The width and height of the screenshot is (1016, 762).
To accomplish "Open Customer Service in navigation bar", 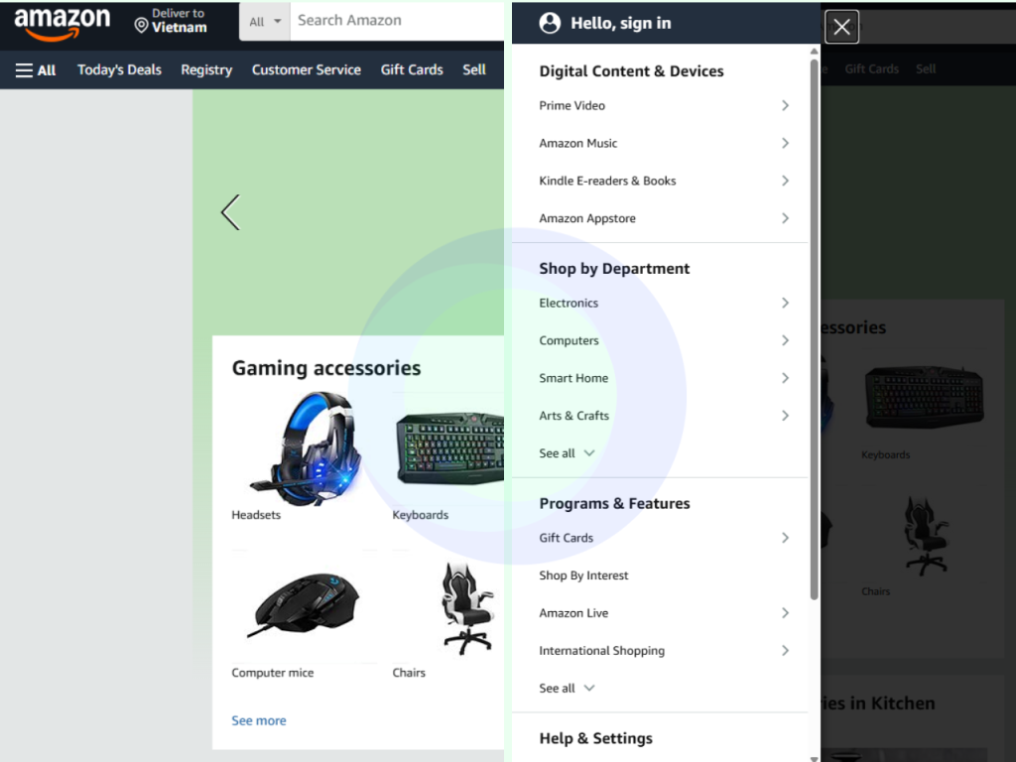I will click(307, 70).
